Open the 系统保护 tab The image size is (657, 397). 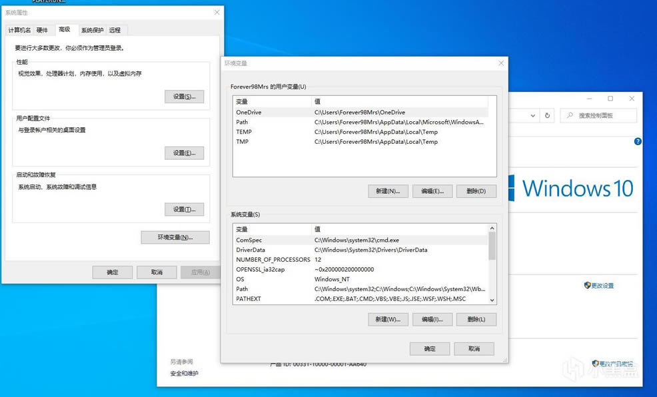coord(92,30)
